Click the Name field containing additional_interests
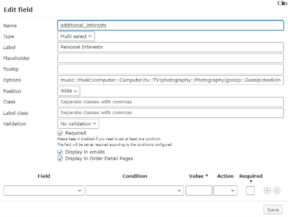This screenshot has width=288, height=217. [171, 25]
